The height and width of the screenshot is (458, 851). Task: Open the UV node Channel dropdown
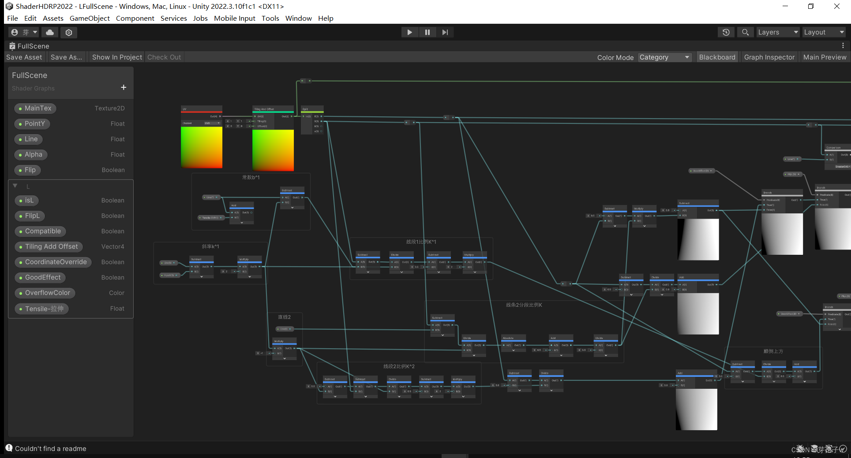pos(212,123)
